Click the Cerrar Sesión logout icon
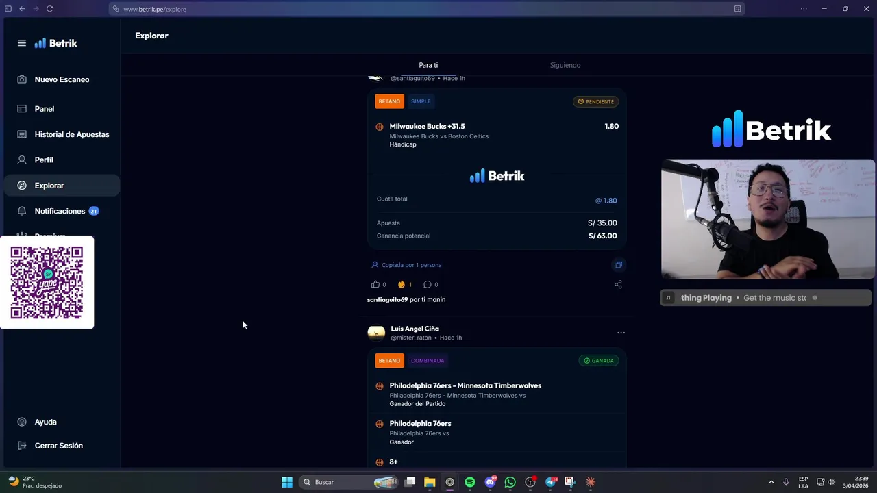877x493 pixels. [x=22, y=446]
